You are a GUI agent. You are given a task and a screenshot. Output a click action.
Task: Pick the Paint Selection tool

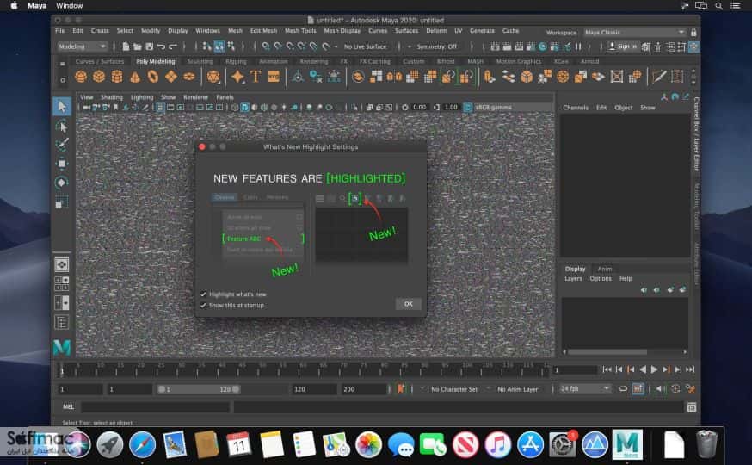tap(62, 144)
